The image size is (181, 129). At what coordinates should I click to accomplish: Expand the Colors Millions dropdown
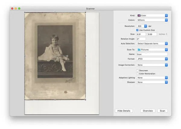tap(152, 20)
